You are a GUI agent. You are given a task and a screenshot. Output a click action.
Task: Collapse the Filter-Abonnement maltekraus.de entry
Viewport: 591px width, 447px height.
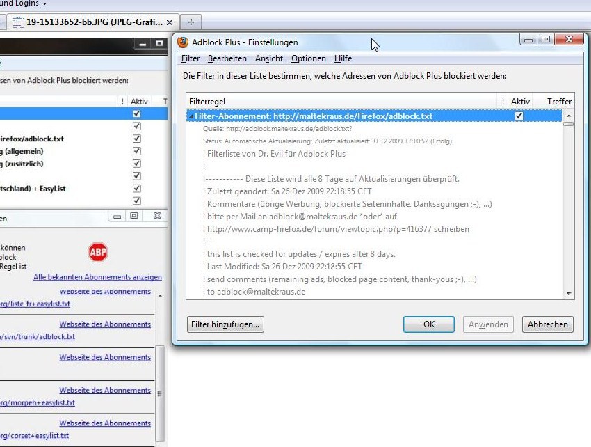point(191,116)
